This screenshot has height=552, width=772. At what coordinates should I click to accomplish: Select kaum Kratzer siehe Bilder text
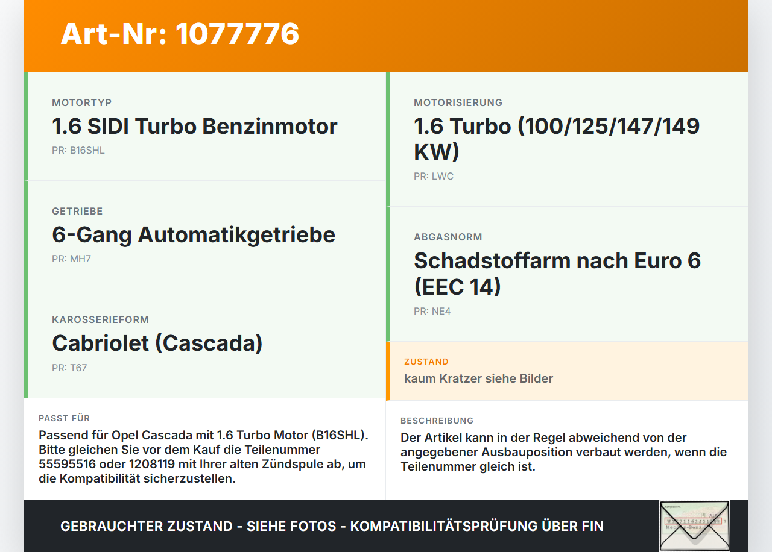(479, 378)
